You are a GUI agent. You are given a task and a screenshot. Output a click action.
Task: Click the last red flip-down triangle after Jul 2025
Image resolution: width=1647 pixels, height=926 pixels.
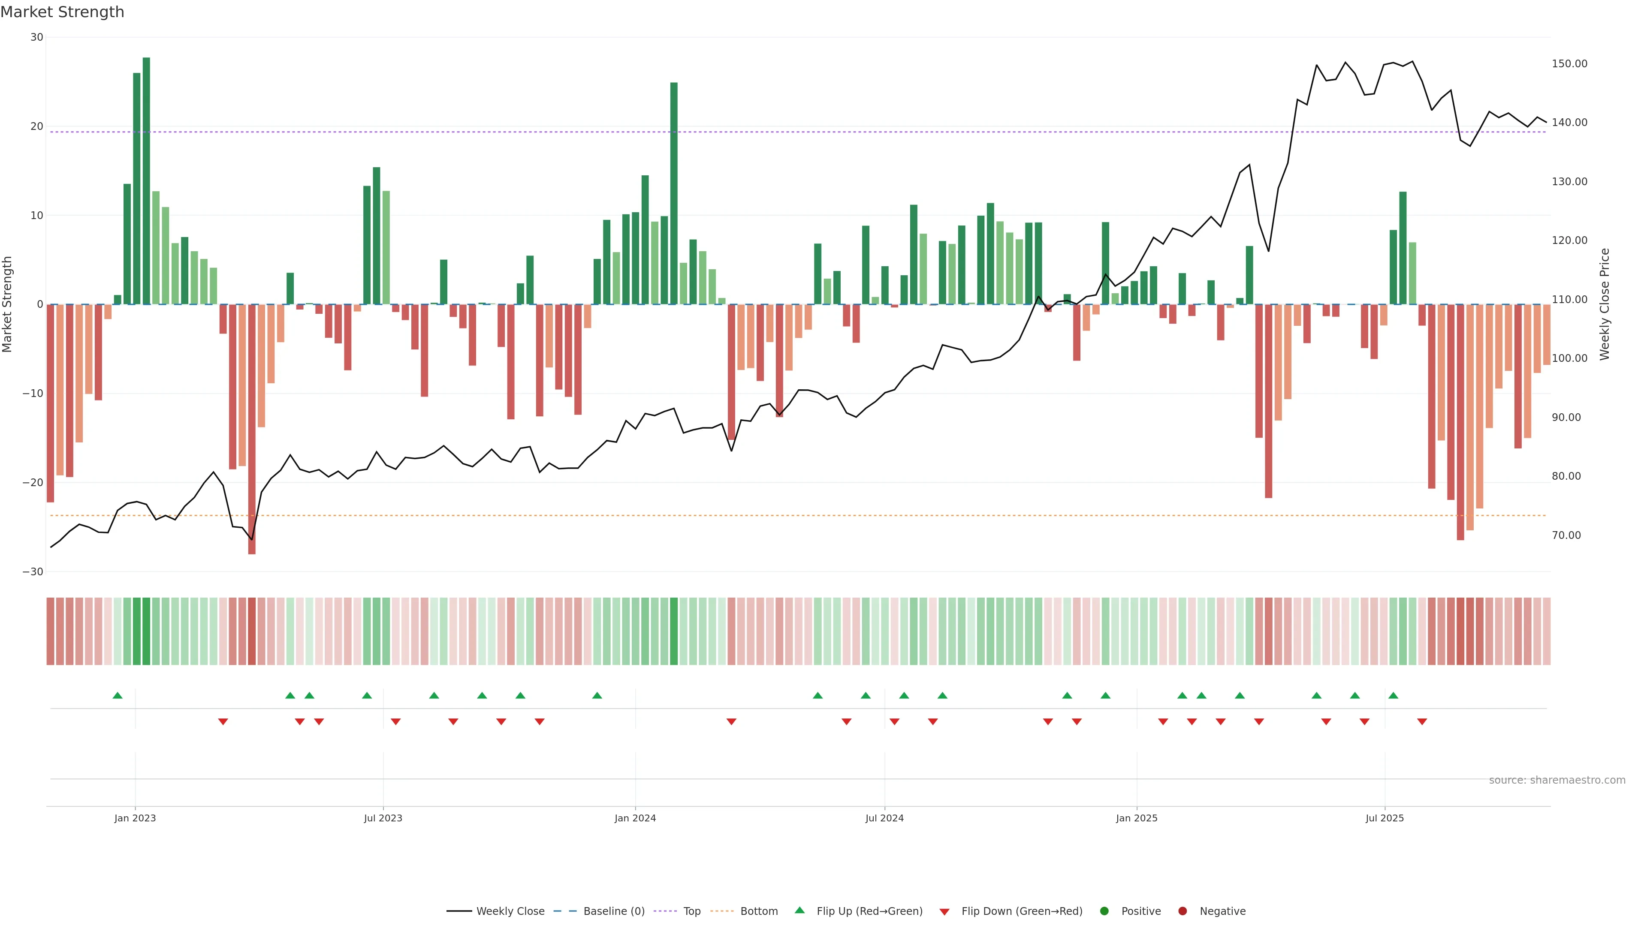(x=1422, y=722)
